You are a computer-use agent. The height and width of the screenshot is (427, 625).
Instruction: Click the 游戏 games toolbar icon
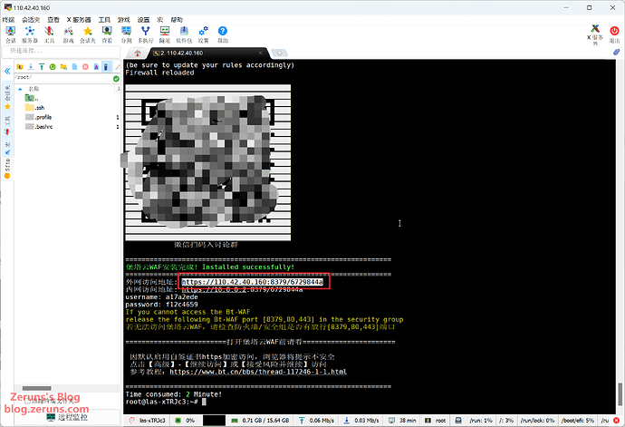tap(68, 34)
